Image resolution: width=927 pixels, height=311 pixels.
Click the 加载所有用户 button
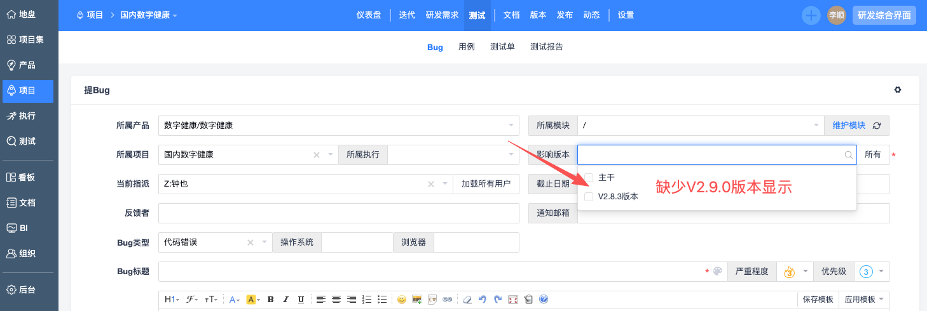click(486, 184)
